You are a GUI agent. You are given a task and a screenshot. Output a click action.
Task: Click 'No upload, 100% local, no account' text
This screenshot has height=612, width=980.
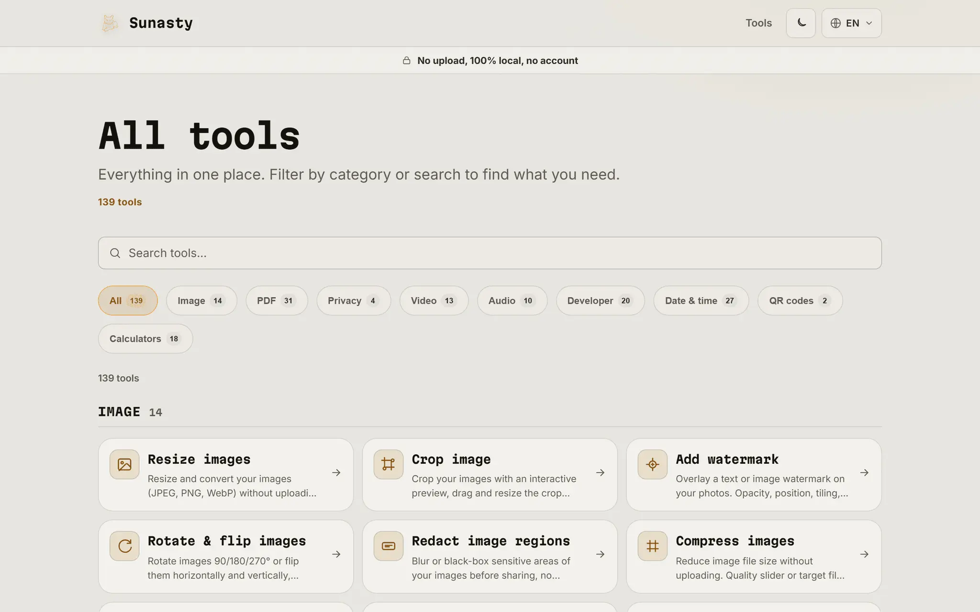pyautogui.click(x=498, y=61)
